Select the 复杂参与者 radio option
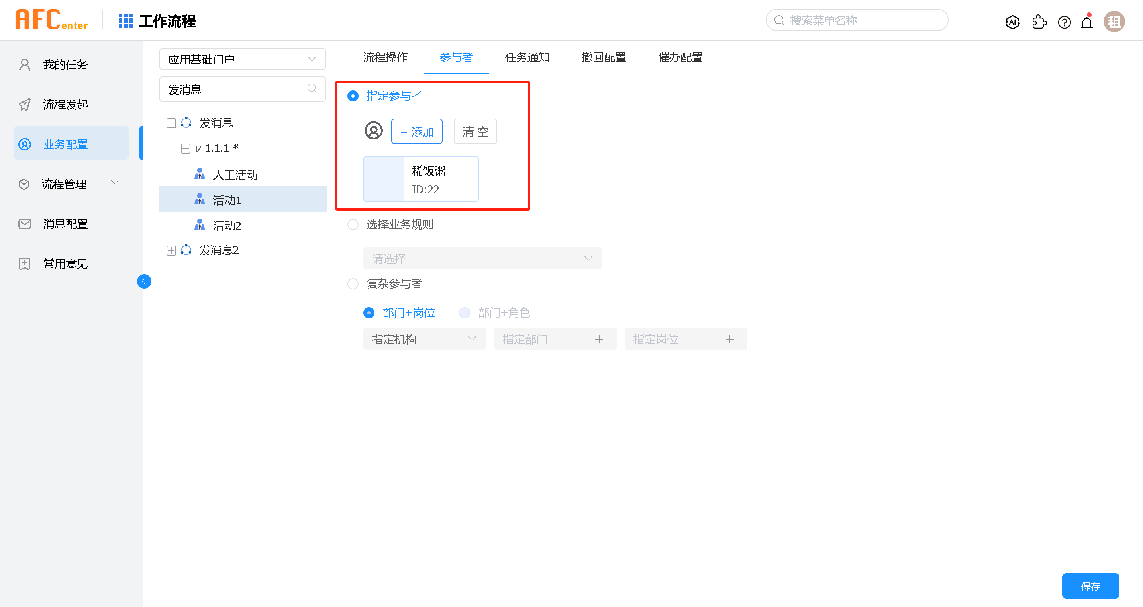1143x607 pixels. (x=353, y=284)
